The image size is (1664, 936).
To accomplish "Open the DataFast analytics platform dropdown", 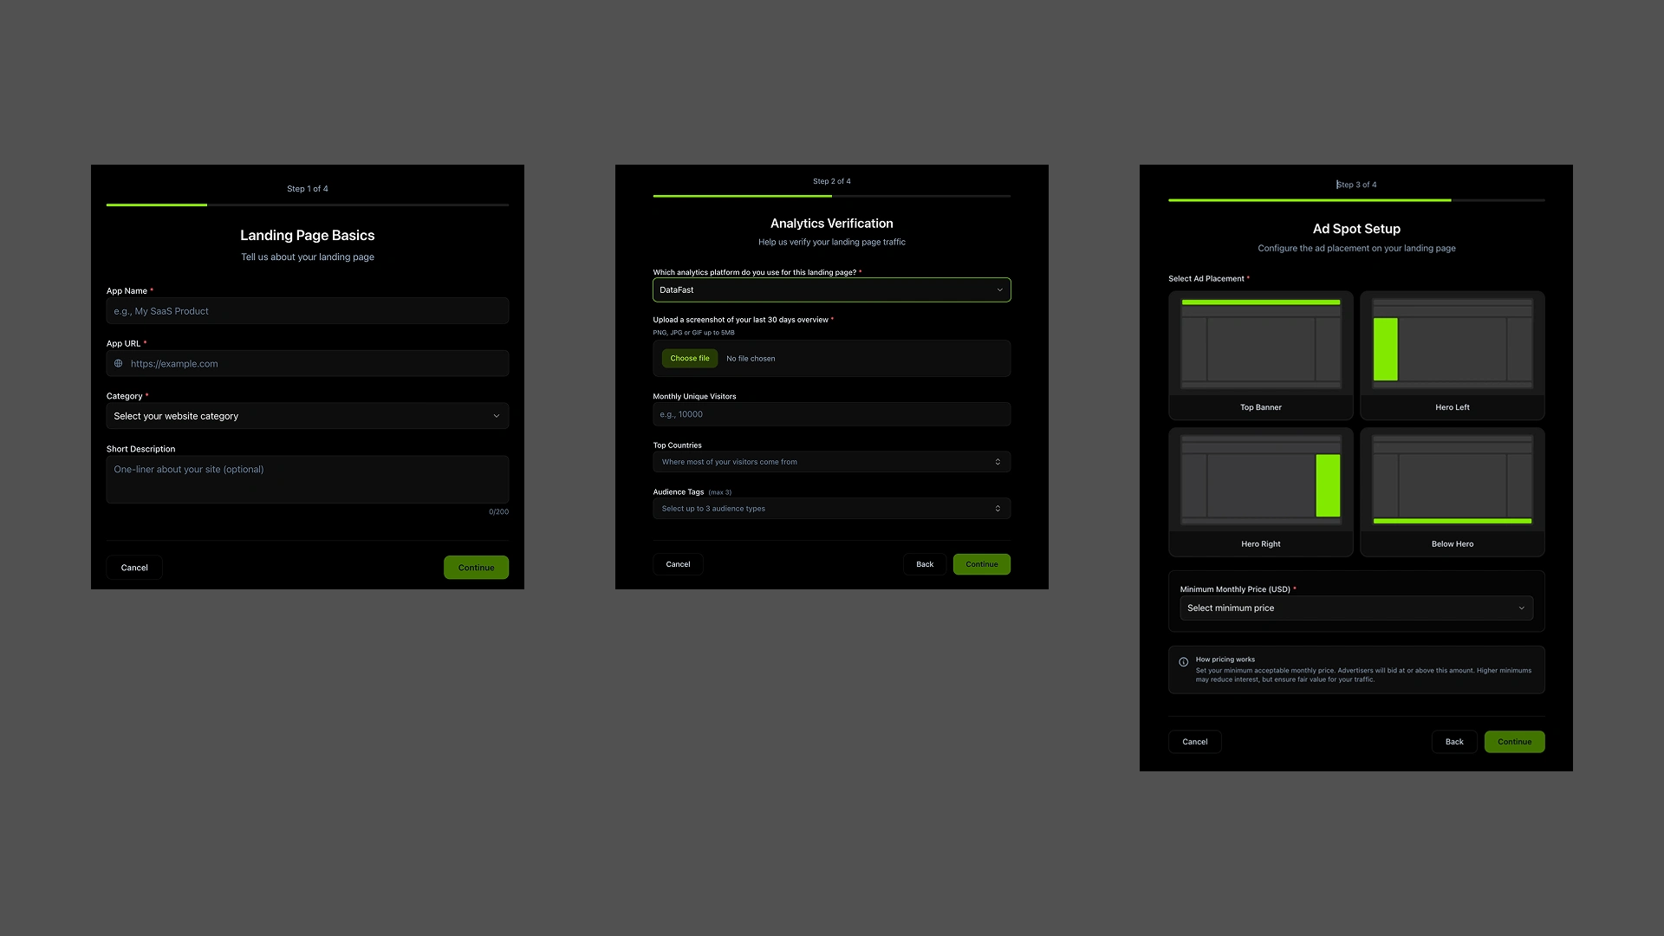I will pyautogui.click(x=831, y=289).
